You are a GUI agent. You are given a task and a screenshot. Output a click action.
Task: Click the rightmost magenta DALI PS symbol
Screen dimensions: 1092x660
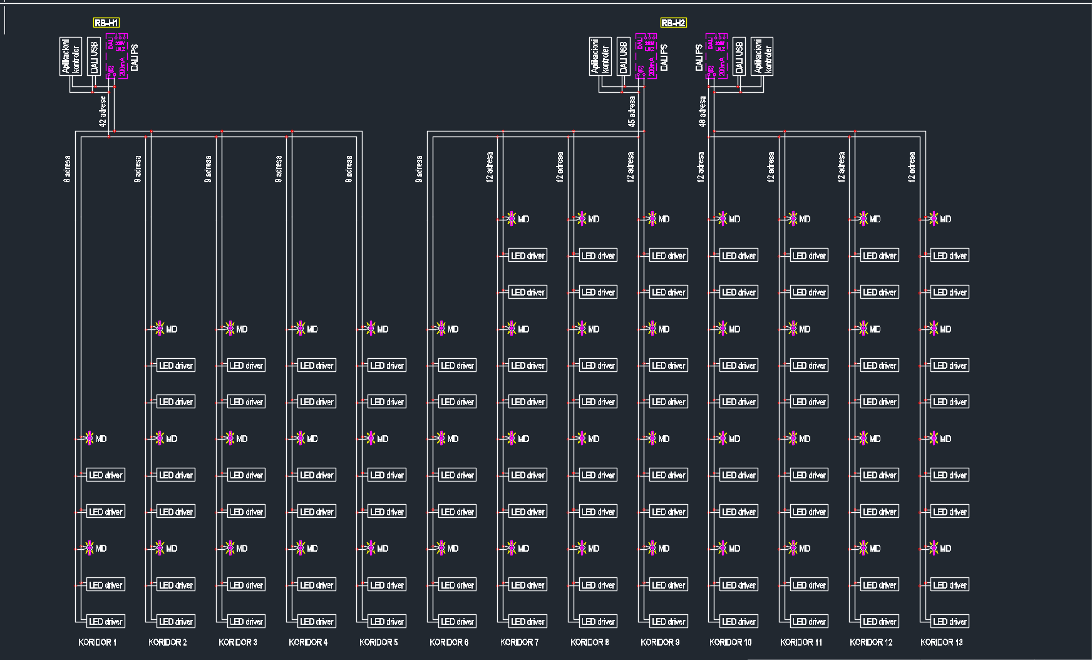pos(716,56)
